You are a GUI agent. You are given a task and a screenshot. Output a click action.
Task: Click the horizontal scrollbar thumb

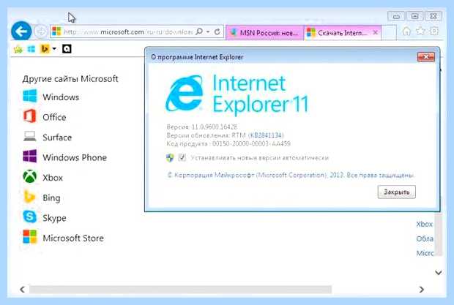tap(180, 290)
